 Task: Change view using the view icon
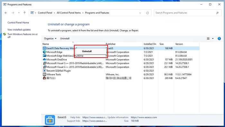208,39
